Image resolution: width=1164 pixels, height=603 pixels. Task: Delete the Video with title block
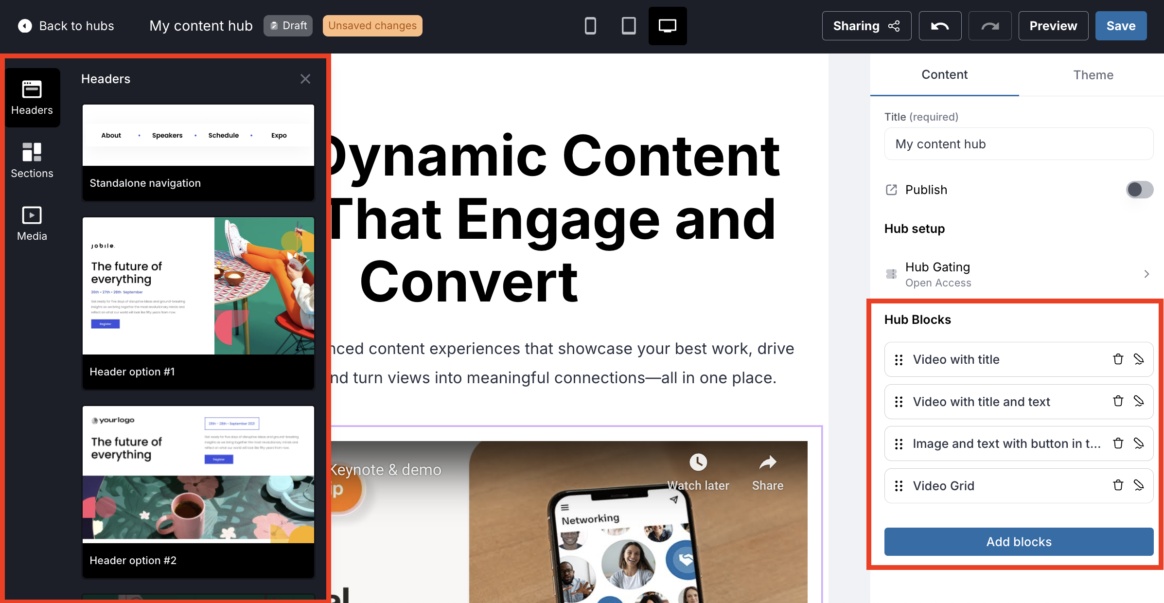(x=1118, y=359)
